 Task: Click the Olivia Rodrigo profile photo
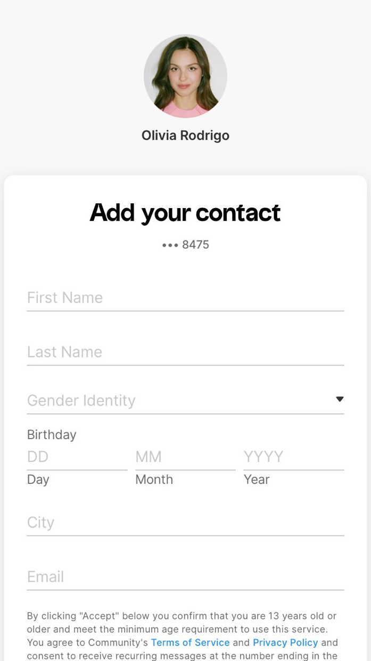[185, 76]
